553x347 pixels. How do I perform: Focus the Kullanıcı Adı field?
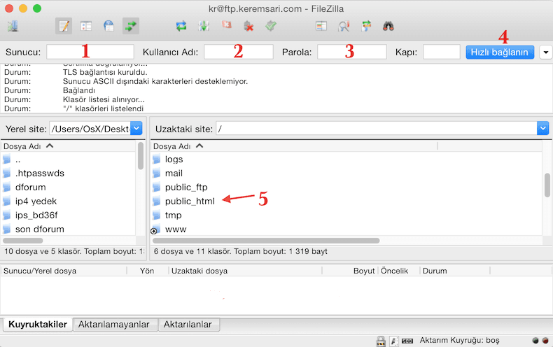239,52
